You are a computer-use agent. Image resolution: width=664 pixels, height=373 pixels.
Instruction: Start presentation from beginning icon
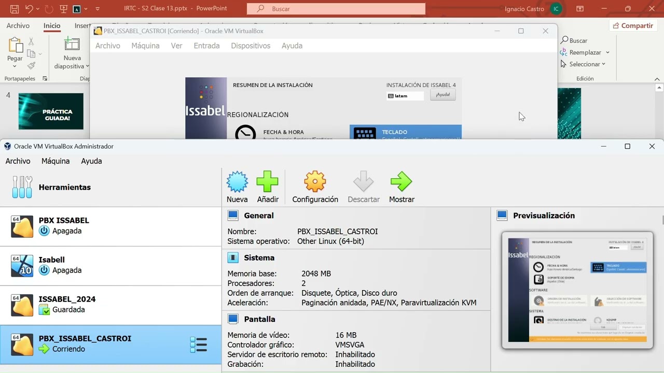[x=64, y=9]
